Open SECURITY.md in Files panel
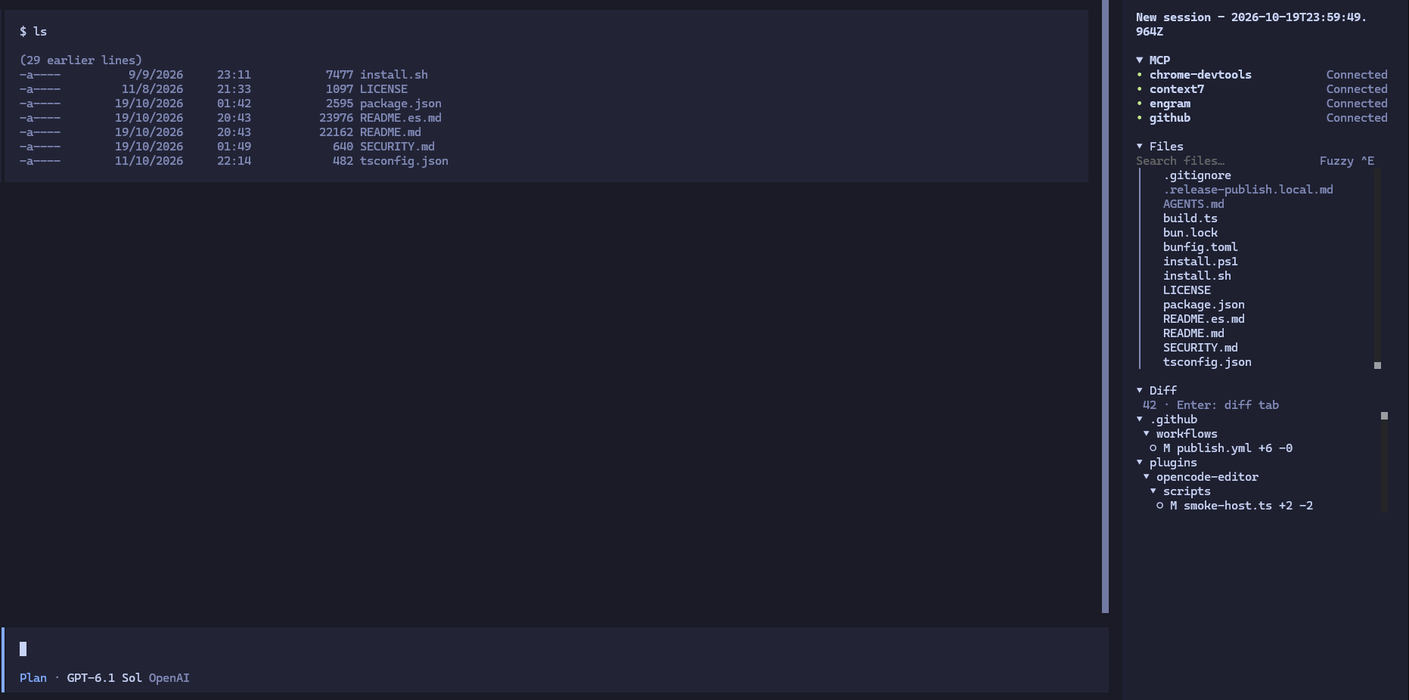The width and height of the screenshot is (1409, 700). point(1200,348)
